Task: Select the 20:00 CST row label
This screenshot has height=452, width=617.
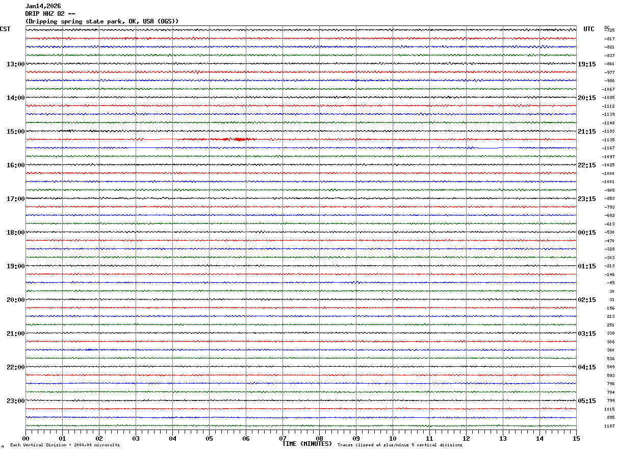Action: [x=15, y=300]
